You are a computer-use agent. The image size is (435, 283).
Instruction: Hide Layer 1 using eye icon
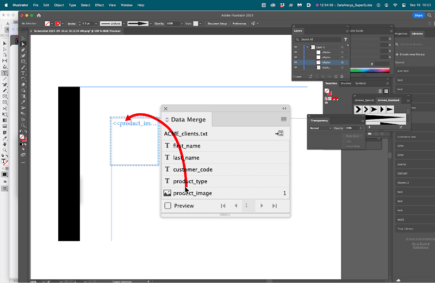(295, 47)
